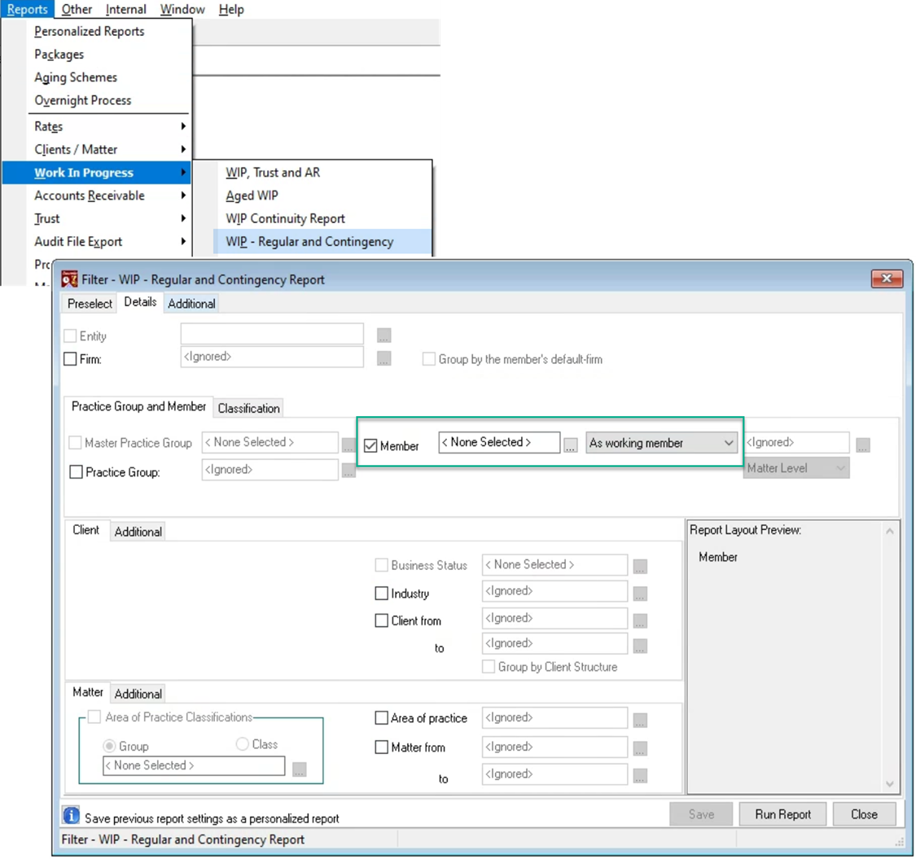
Task: Click the browse button next to Member field
Action: (570, 445)
